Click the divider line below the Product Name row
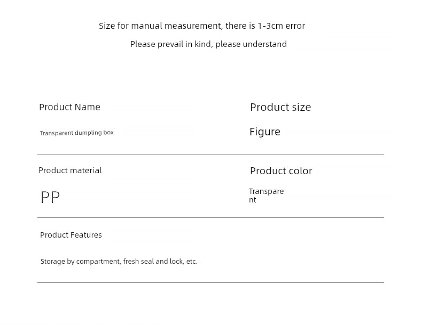The height and width of the screenshot is (325, 422). (210, 155)
